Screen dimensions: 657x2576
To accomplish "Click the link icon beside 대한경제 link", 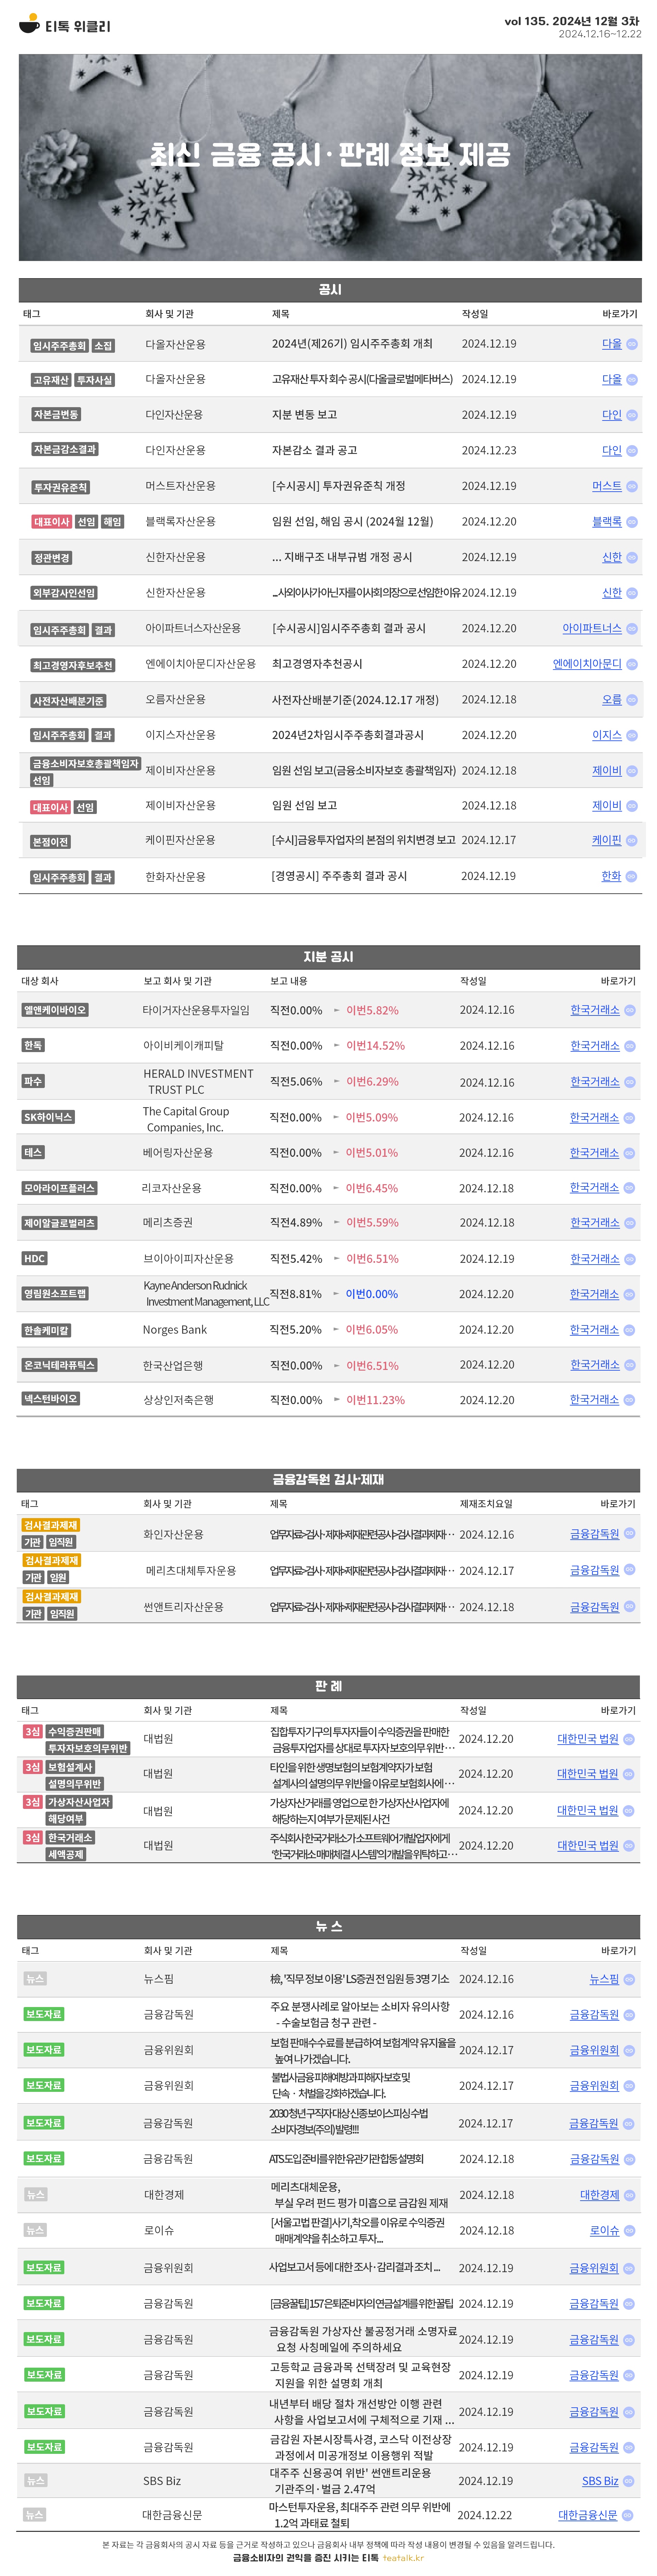I will [x=629, y=2195].
